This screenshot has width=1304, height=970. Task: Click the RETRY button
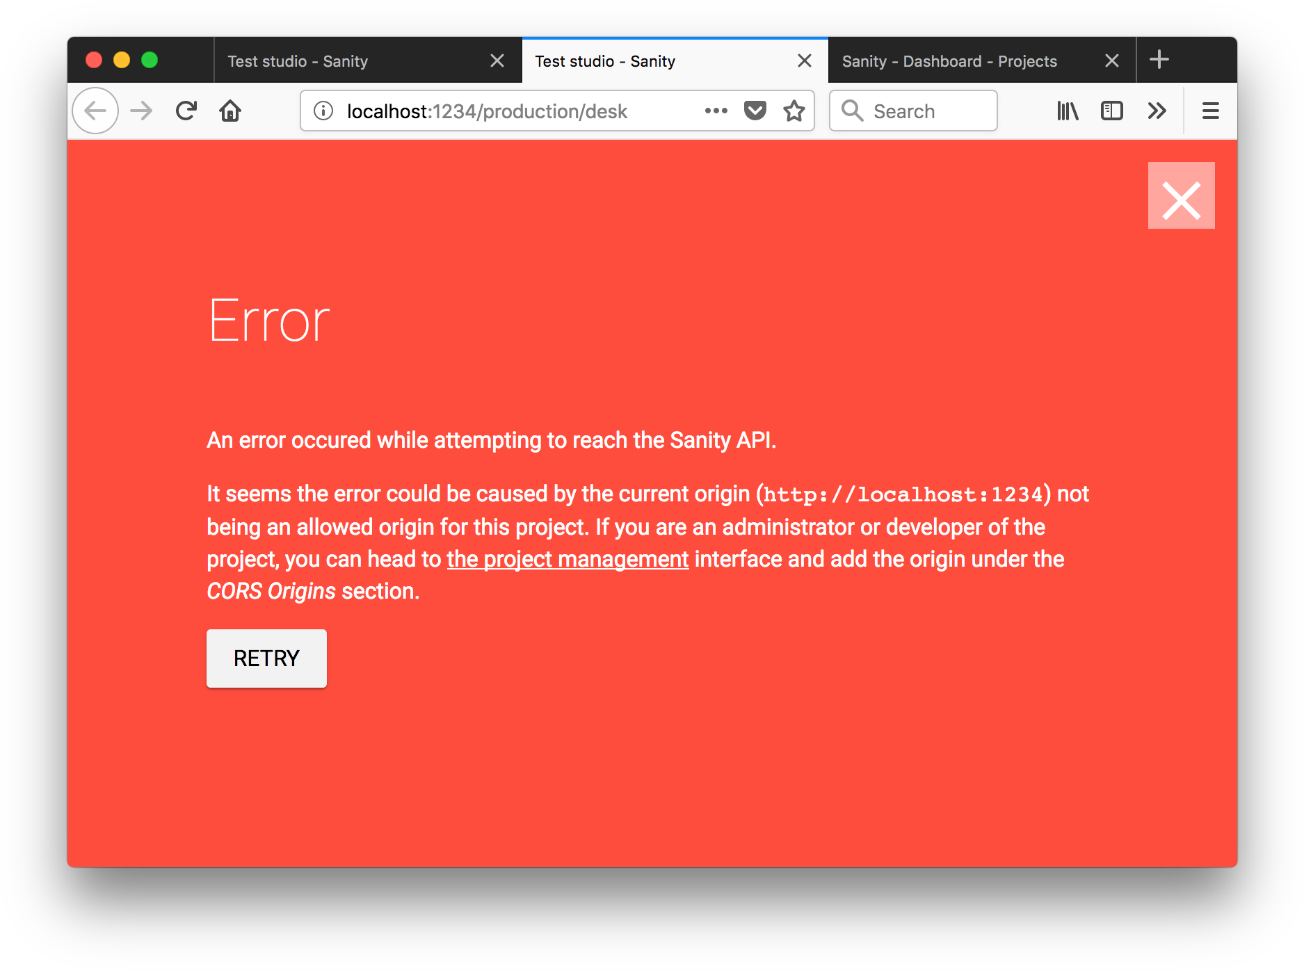click(266, 658)
